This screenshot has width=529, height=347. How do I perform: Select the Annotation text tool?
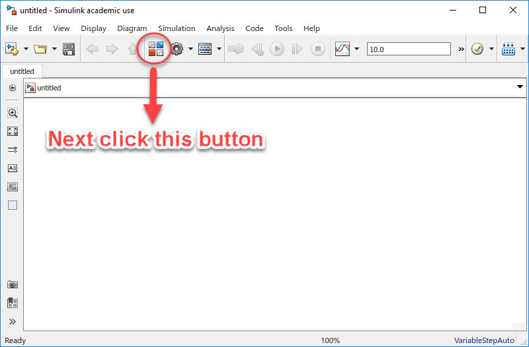[x=13, y=168]
